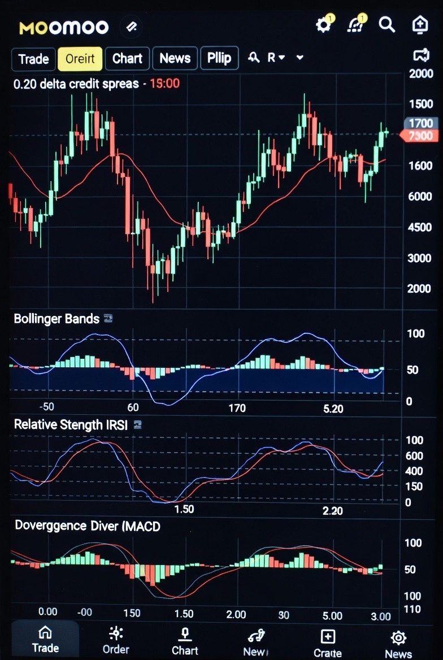Expand the standalone chevron after R dropdown

[300, 58]
